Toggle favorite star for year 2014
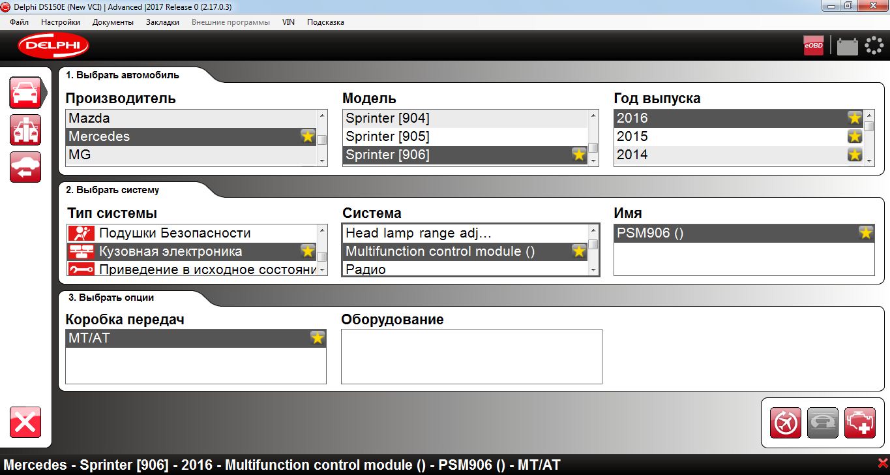This screenshot has height=475, width=890. coord(855,155)
